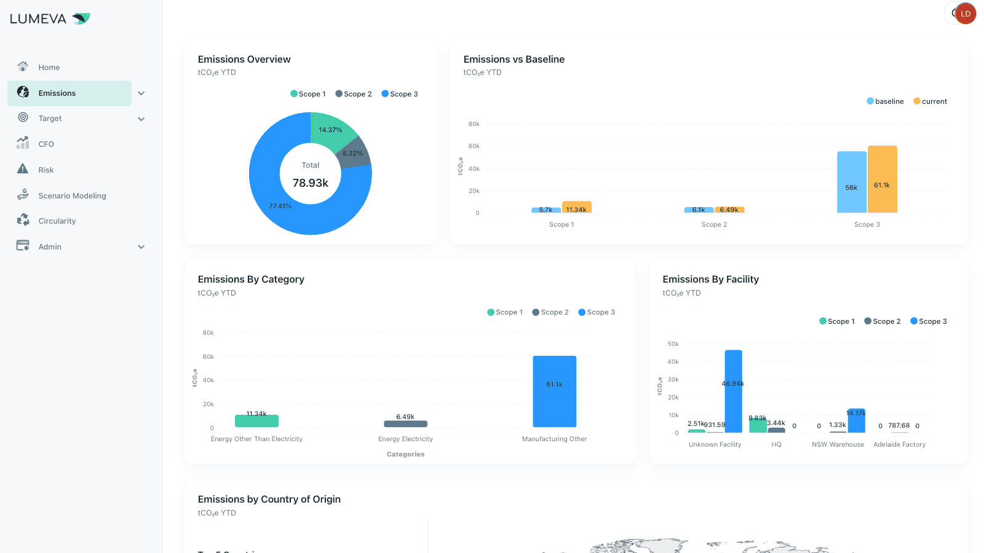The height and width of the screenshot is (553, 984).
Task: Click the Manufacturing Other 61.1k bar
Action: point(554,391)
